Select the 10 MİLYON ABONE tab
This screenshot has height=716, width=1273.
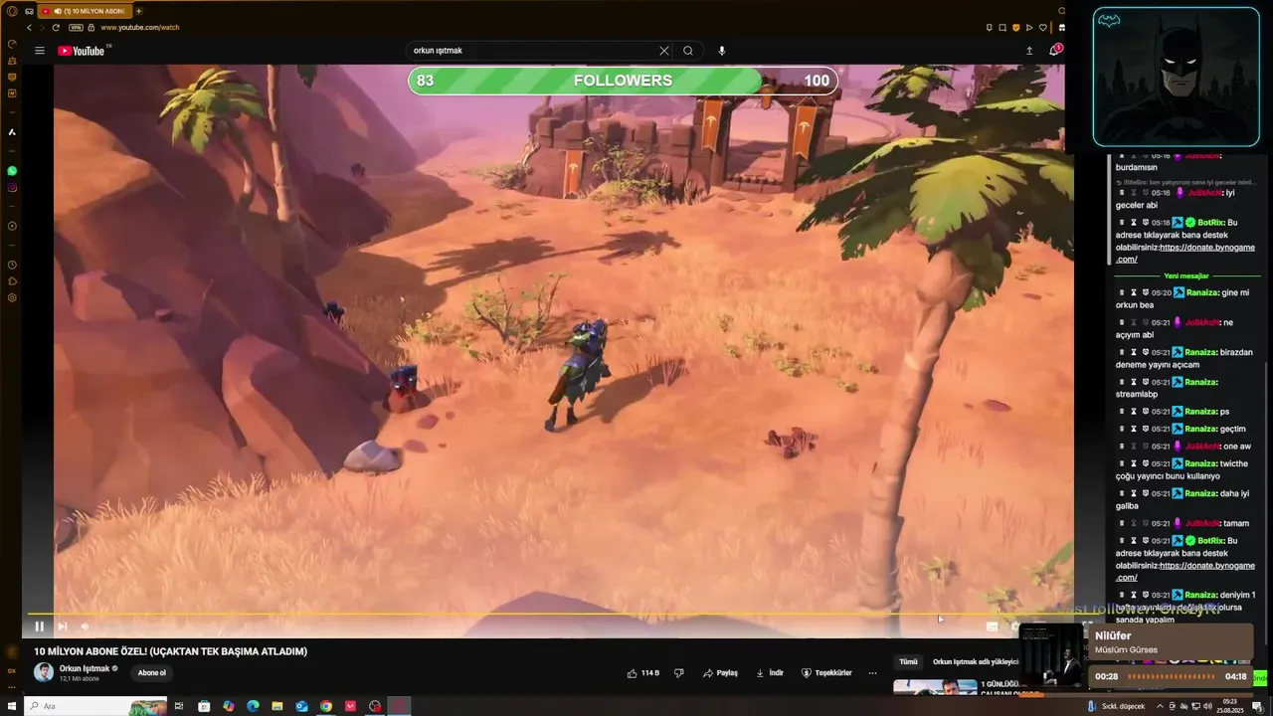click(86, 11)
